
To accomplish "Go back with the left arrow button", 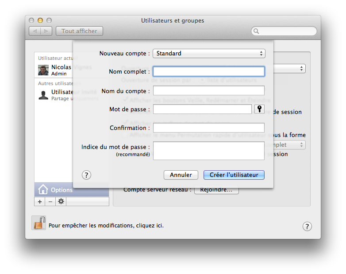I will point(35,31).
